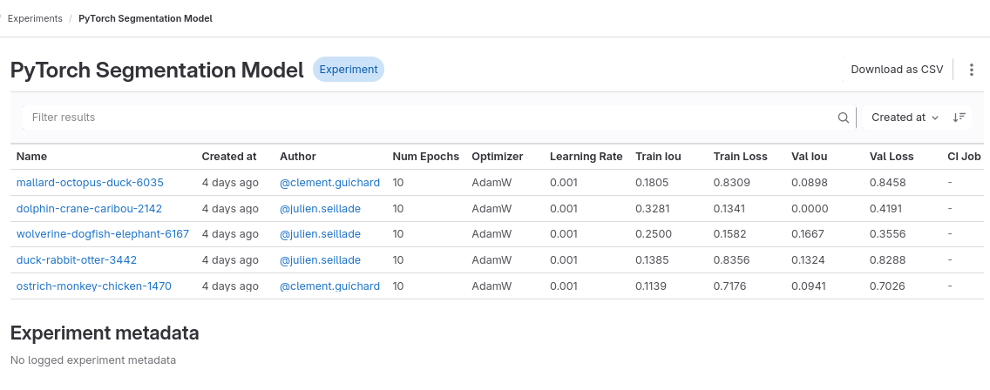Click PyTorch Segmentation Model breadcrumb
Viewport: 990px width, 390px height.
(146, 18)
